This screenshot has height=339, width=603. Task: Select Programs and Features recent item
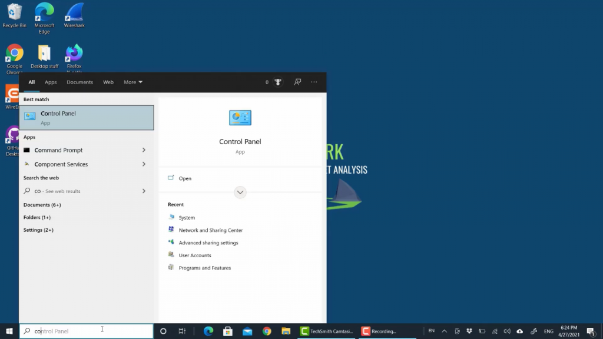pos(204,268)
